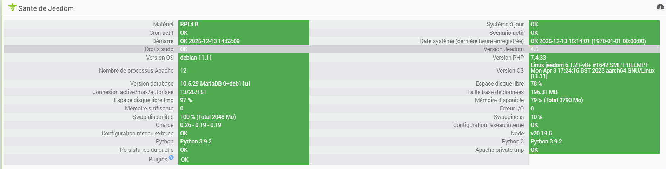The height and width of the screenshot is (169, 666).
Task: Click the MariaDB version database value
Action: [x=215, y=83]
